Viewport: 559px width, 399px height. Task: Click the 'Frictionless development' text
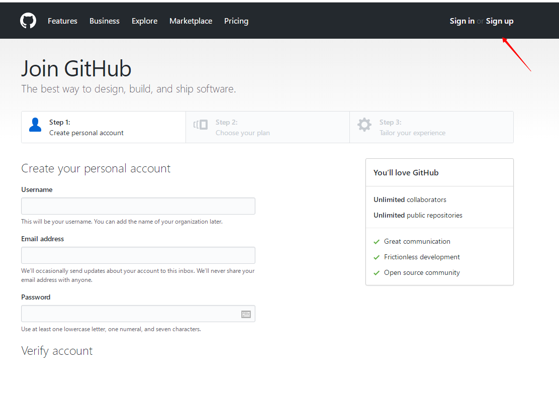point(422,257)
